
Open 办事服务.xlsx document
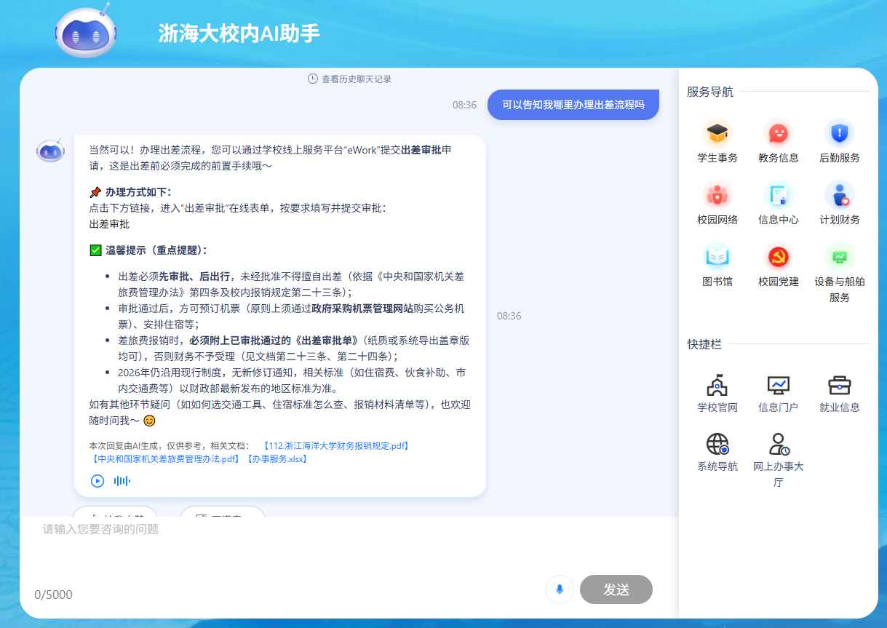(277, 459)
